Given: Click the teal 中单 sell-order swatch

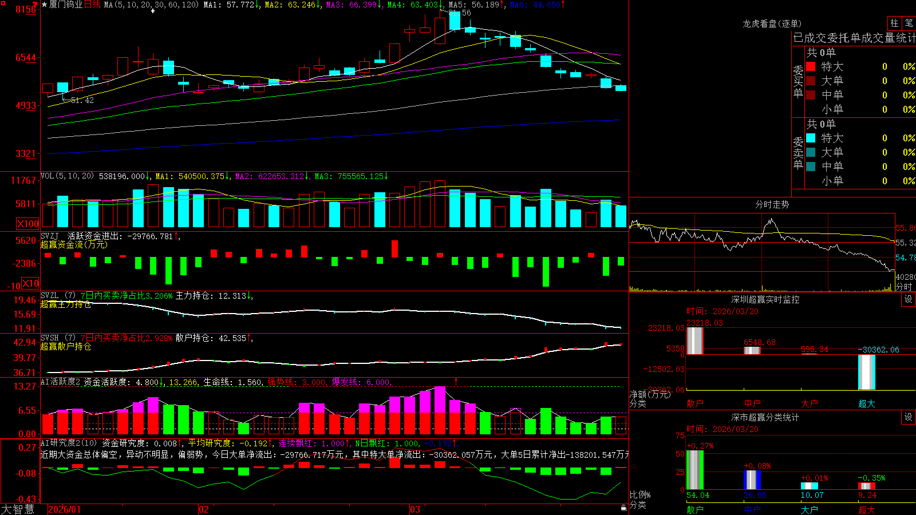Looking at the screenshot, I should [811, 167].
